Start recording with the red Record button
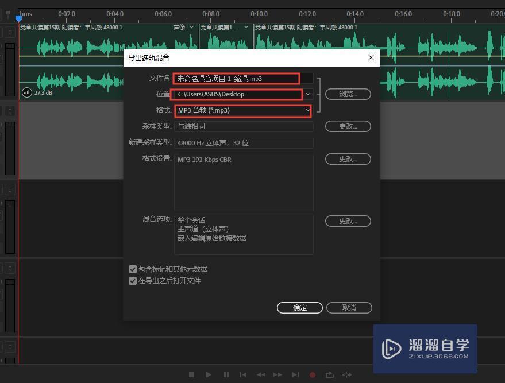The height and width of the screenshot is (383, 505). click(313, 374)
